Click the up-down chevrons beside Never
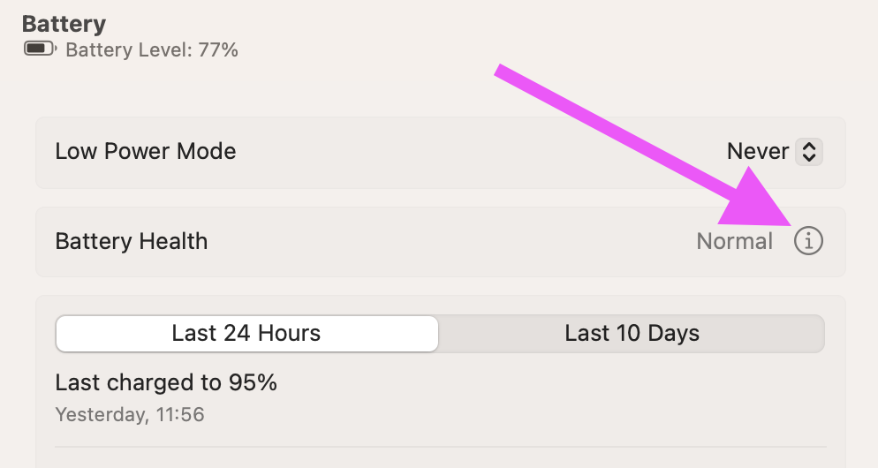The height and width of the screenshot is (468, 878). coord(808,152)
